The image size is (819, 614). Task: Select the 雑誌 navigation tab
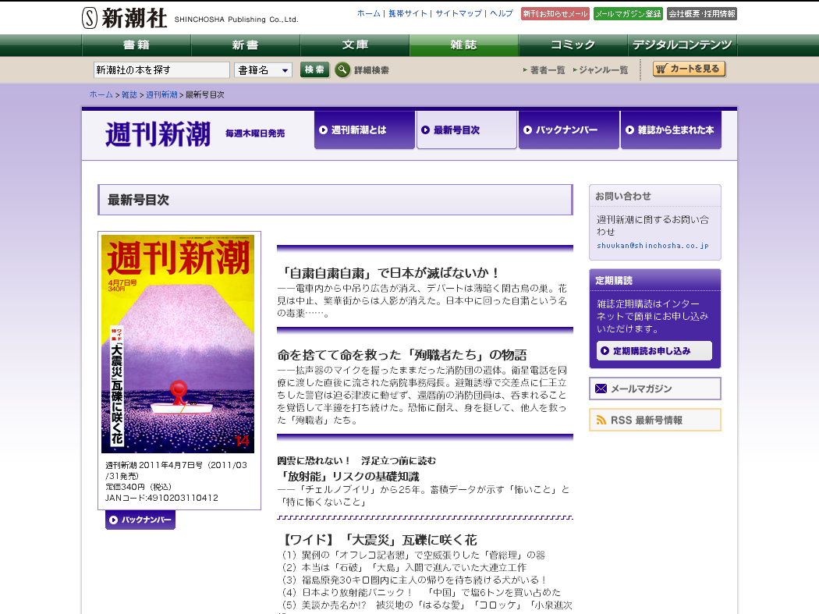(464, 45)
